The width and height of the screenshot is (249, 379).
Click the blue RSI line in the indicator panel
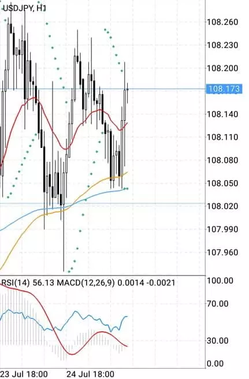coord(75,313)
